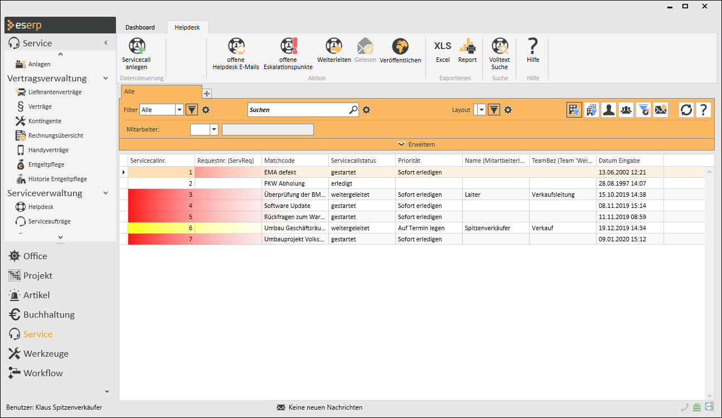Screen dimensions: 722x418
Task: Toggle the single person filter button
Action: coord(609,110)
